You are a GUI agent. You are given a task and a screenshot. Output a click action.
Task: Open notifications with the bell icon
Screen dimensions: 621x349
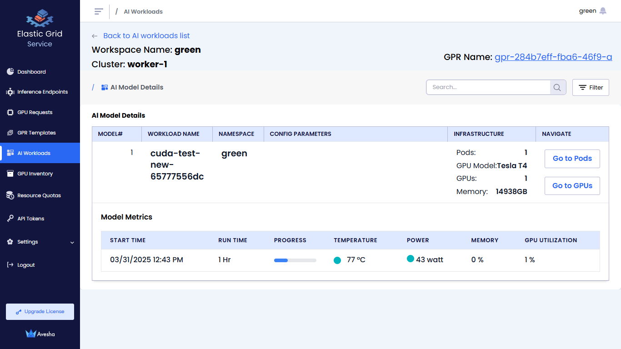tap(603, 11)
